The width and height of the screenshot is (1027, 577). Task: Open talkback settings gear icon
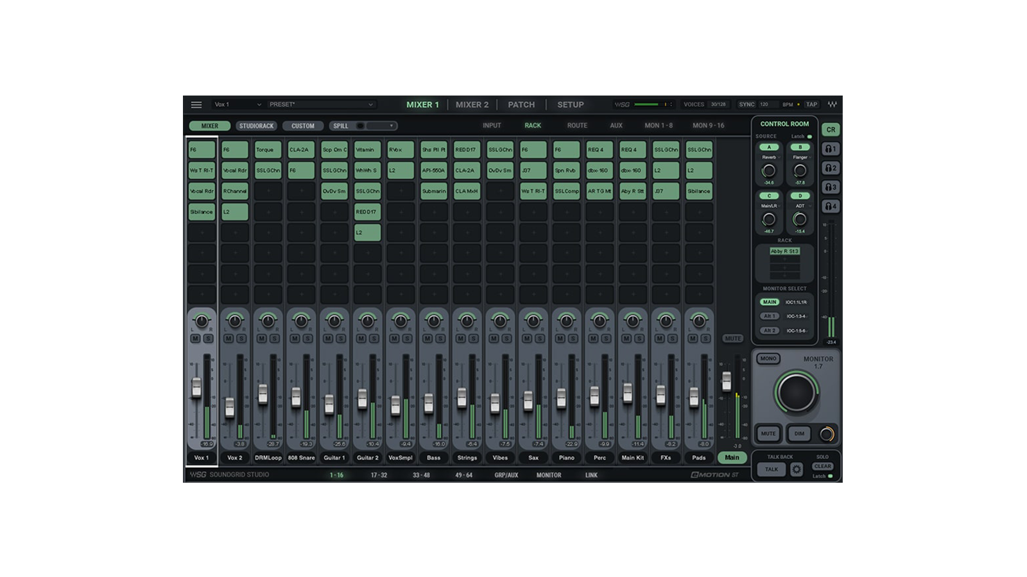click(797, 469)
